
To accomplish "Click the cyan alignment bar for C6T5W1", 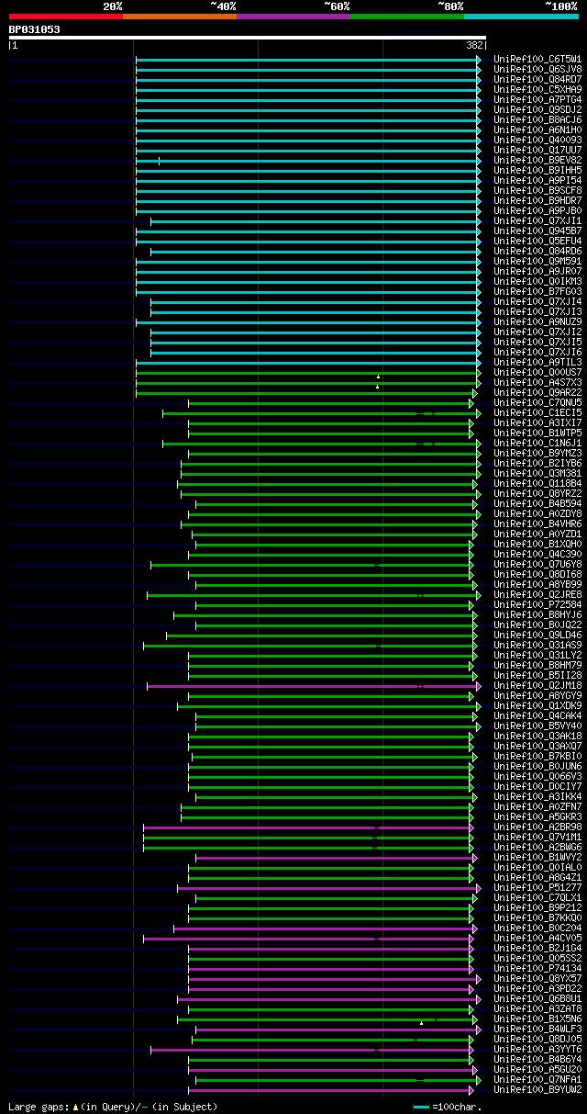I will tap(307, 59).
